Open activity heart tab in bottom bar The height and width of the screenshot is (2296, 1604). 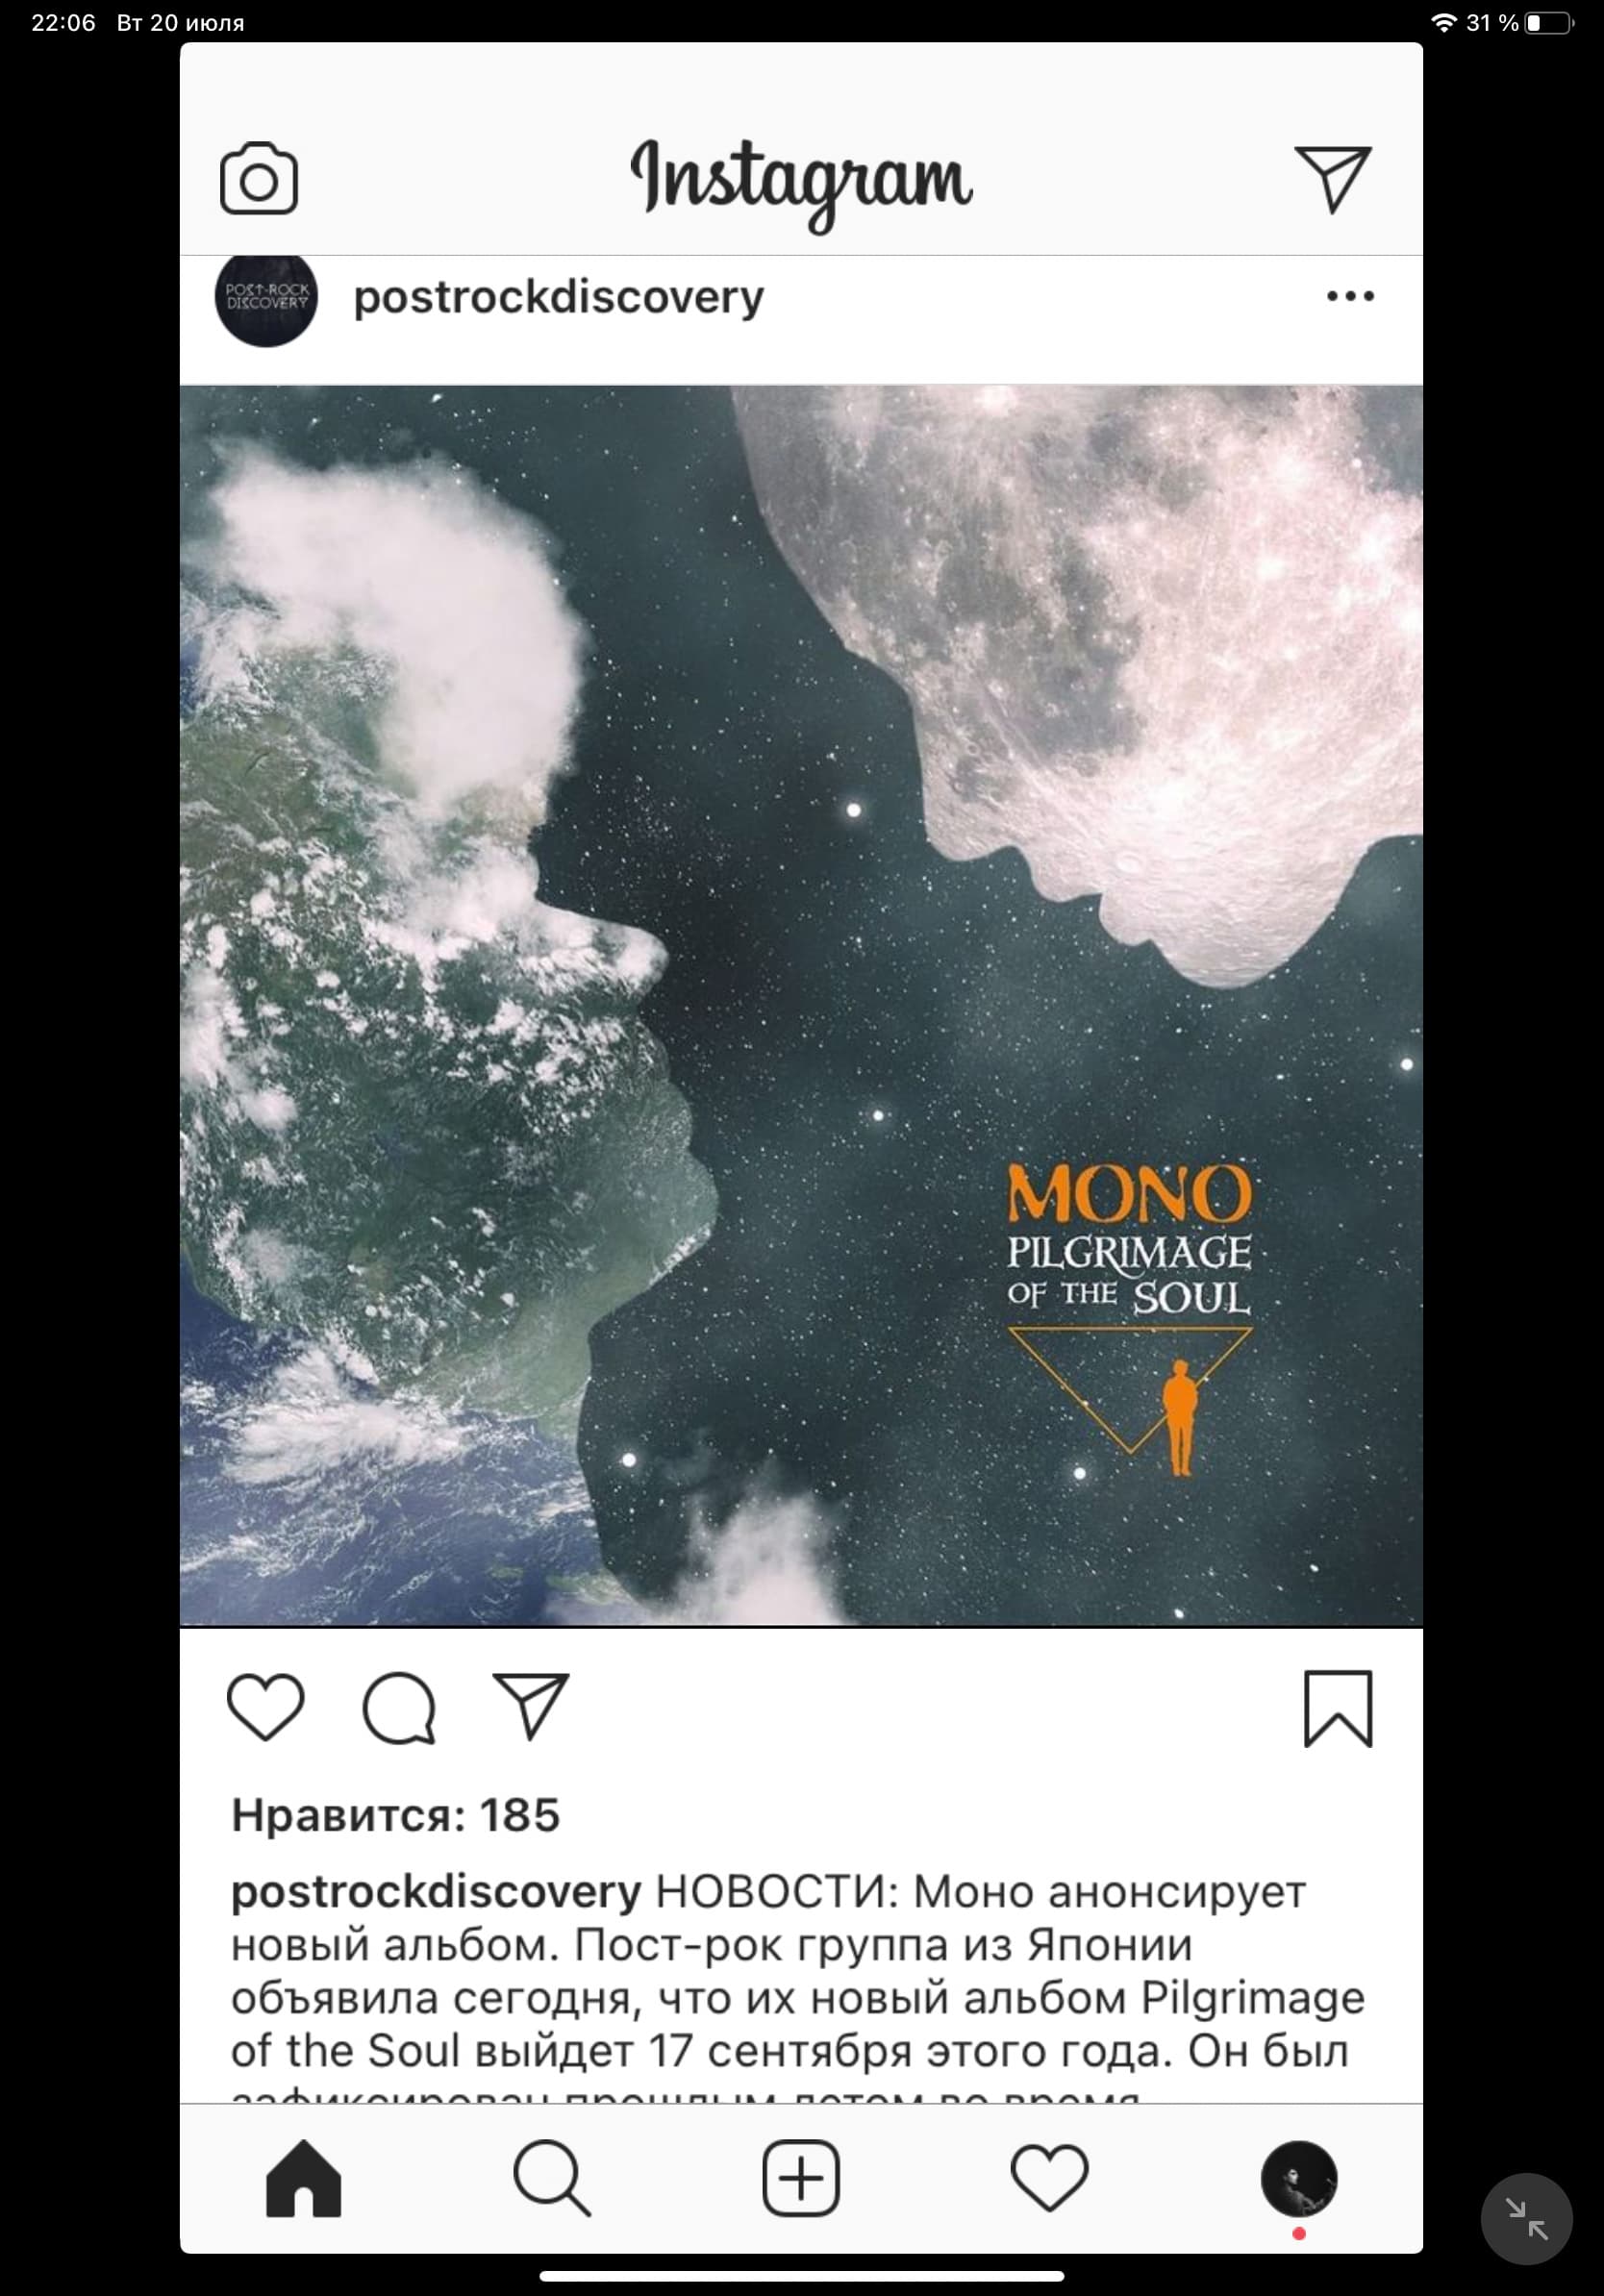(x=1050, y=2178)
